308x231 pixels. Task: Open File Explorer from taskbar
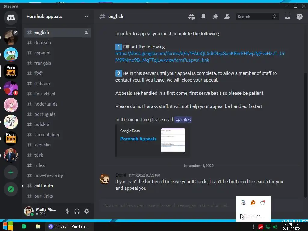coord(38,226)
